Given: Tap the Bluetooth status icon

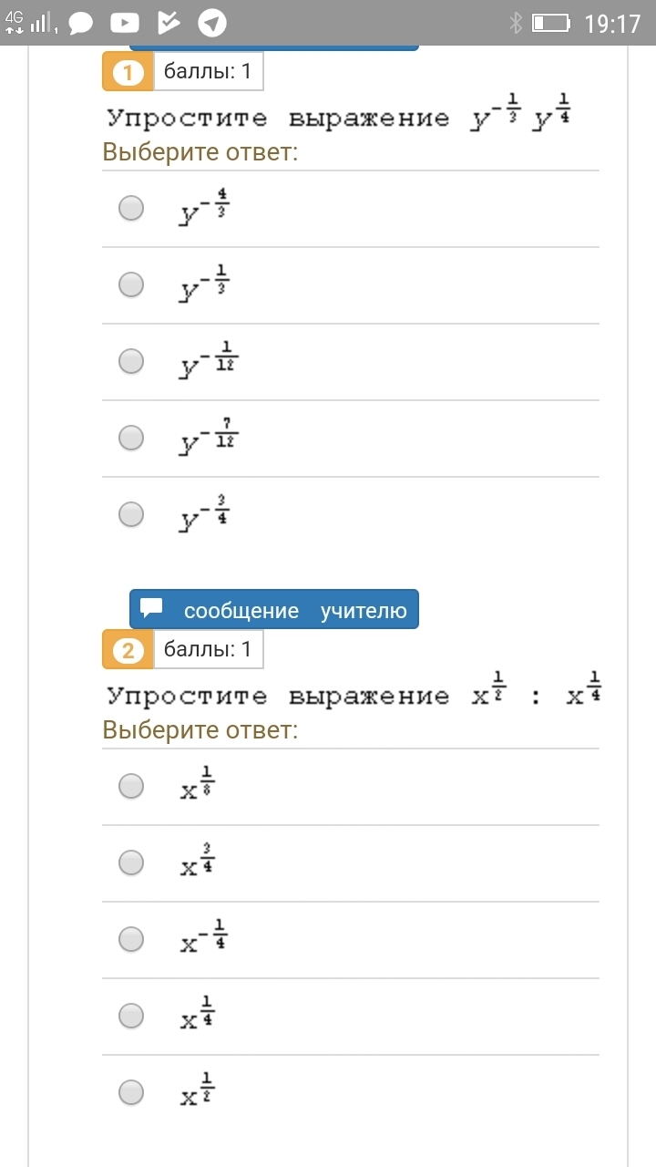Looking at the screenshot, I should point(516,23).
